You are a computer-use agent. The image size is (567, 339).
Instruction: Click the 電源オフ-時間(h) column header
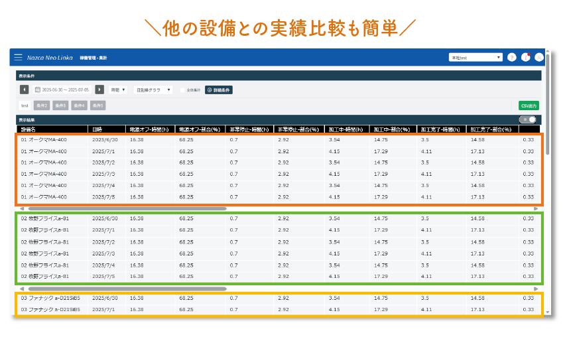pos(151,129)
